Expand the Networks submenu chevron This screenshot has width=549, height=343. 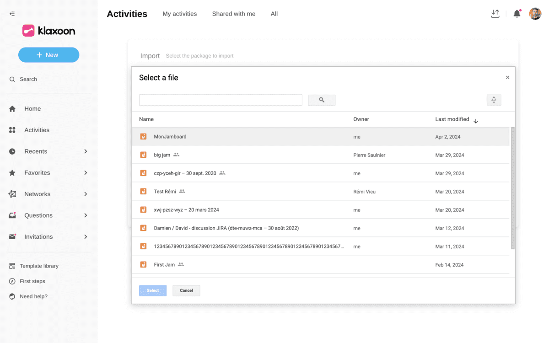86,194
